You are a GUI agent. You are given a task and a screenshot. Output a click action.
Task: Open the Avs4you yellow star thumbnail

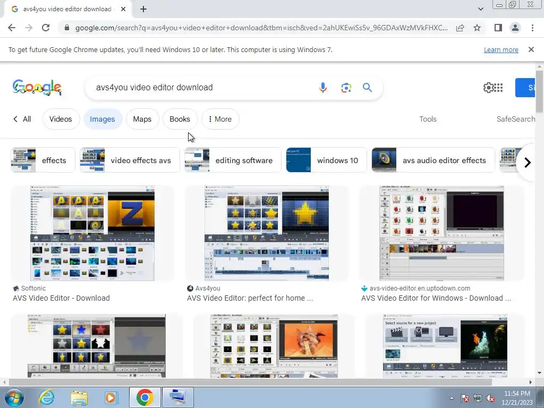point(267,233)
